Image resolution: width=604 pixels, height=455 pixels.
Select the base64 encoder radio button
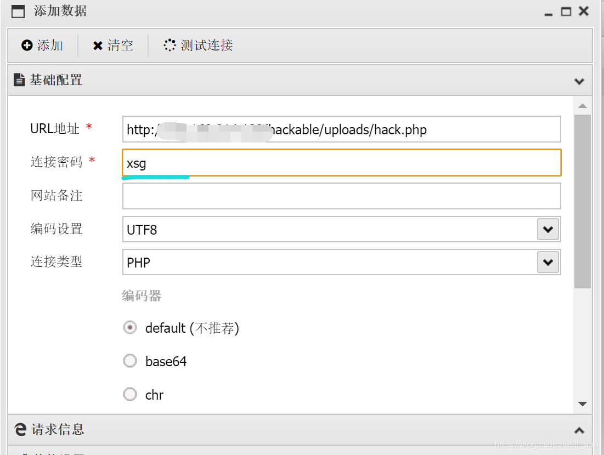[130, 361]
